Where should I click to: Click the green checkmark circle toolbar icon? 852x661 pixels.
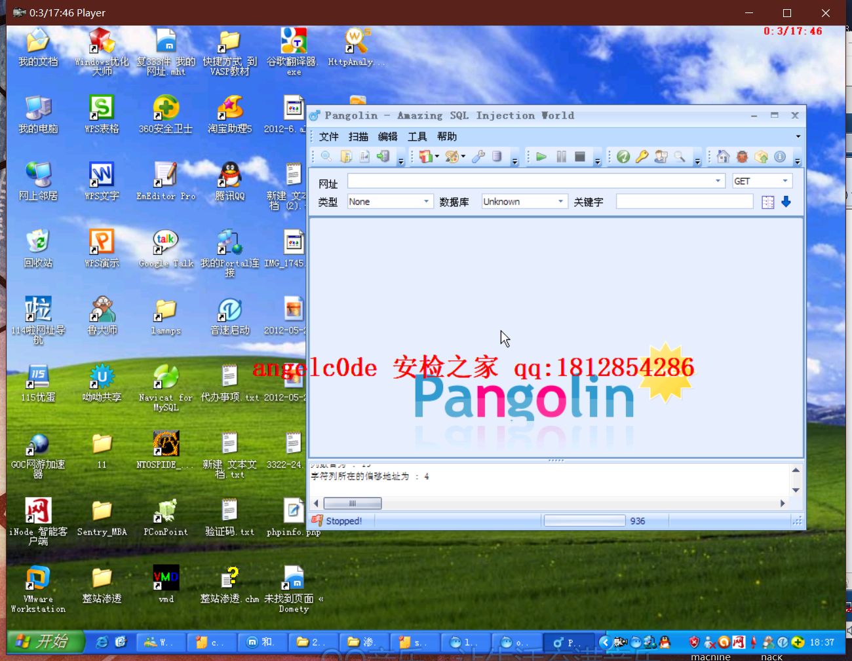(x=623, y=157)
